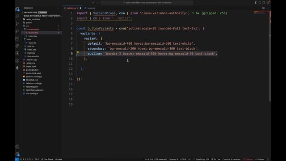Switch to the button.tsx editor tab
This screenshot has height=161, width=286.
[72, 8]
